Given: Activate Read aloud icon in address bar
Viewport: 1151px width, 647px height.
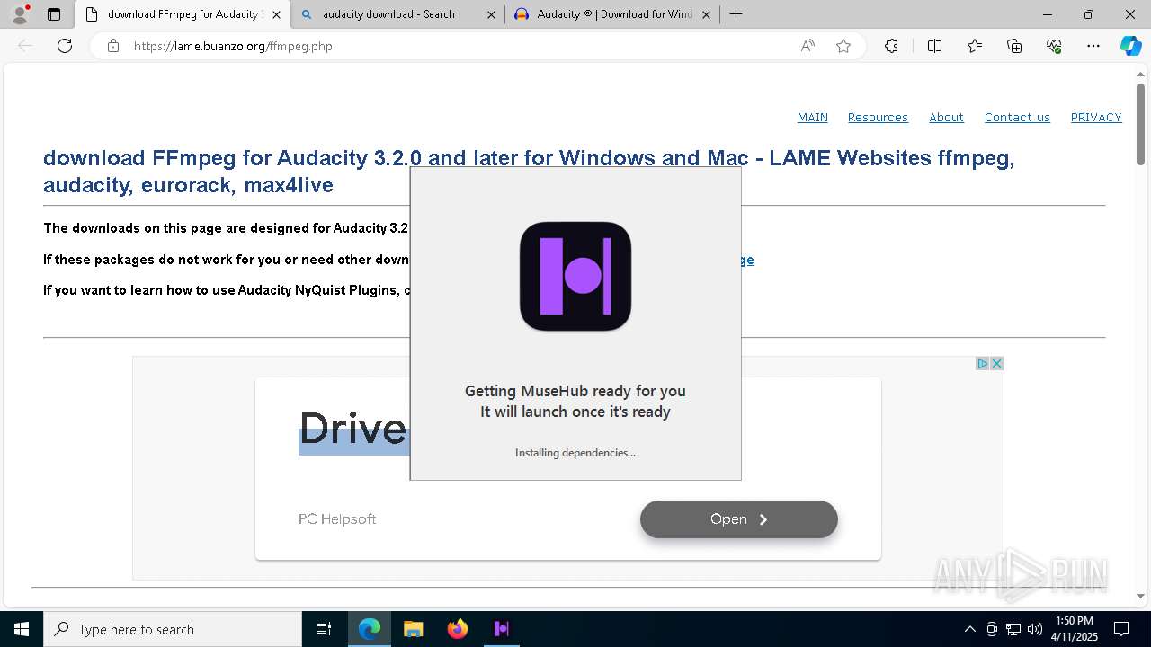Looking at the screenshot, I should click(x=807, y=46).
